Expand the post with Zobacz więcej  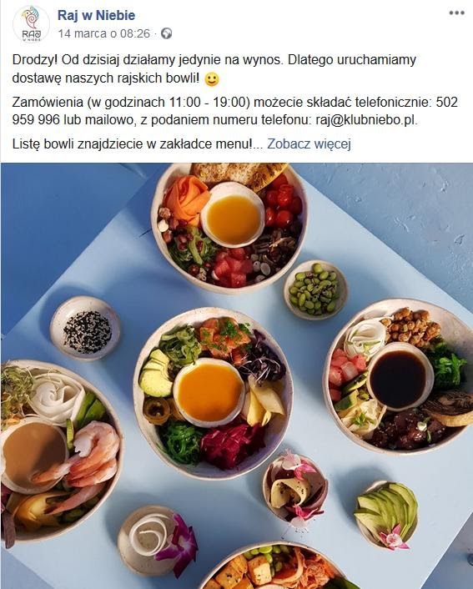pyautogui.click(x=309, y=143)
